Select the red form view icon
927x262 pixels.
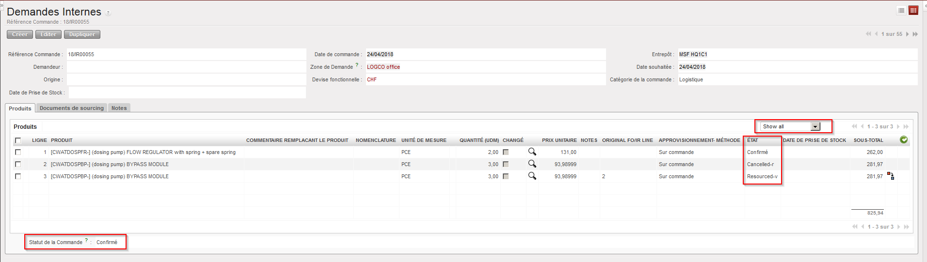pos(913,10)
